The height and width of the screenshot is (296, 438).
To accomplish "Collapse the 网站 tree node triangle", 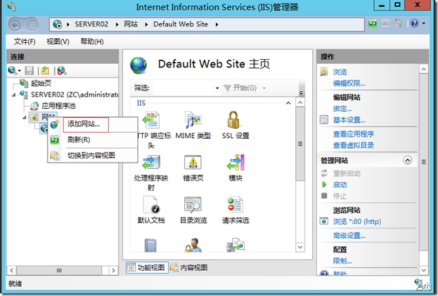I will [24, 118].
